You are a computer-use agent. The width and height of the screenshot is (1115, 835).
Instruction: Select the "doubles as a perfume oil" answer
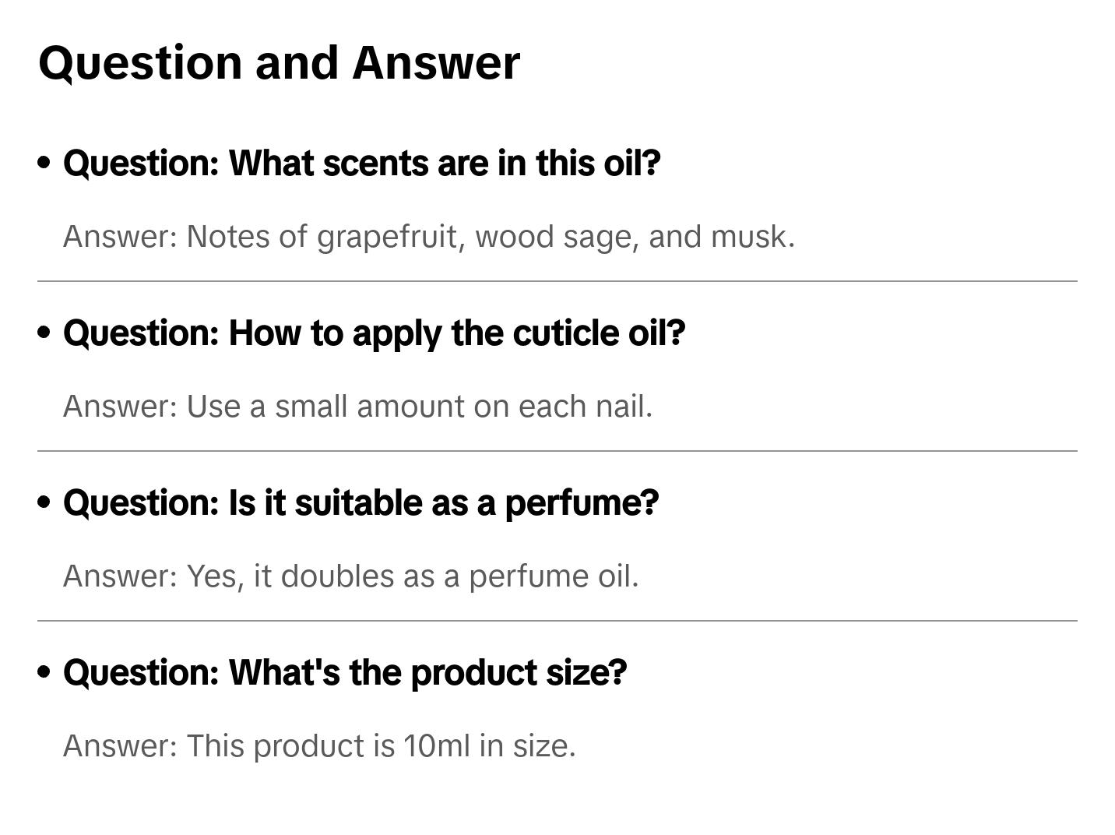tap(350, 576)
